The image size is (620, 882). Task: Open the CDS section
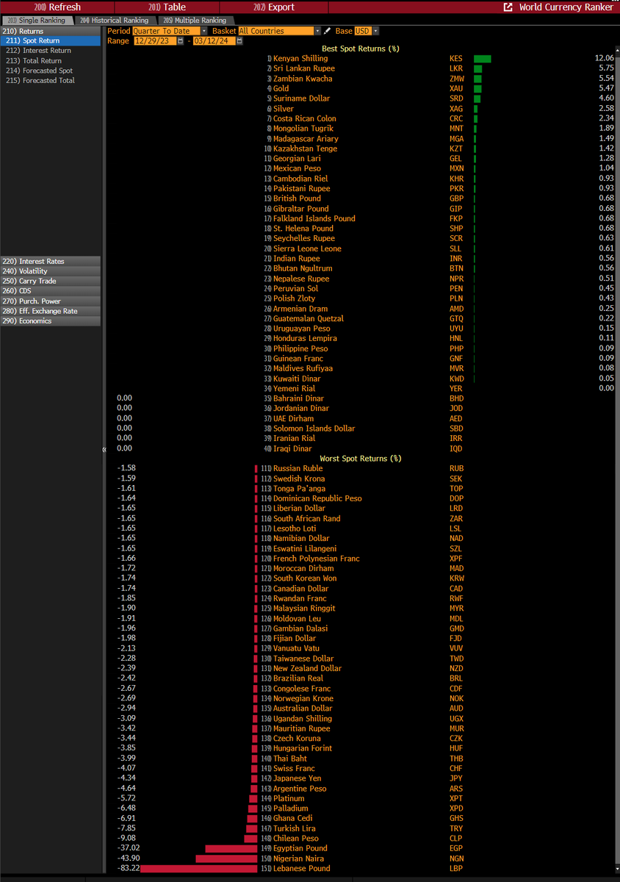pyautogui.click(x=51, y=291)
